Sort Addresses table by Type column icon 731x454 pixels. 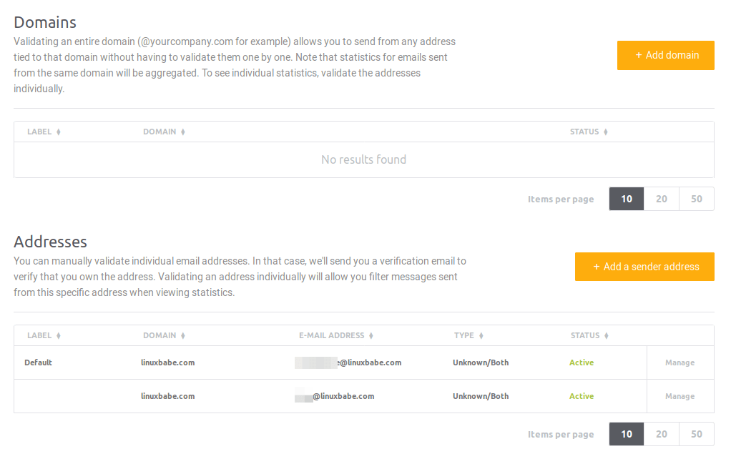point(481,336)
